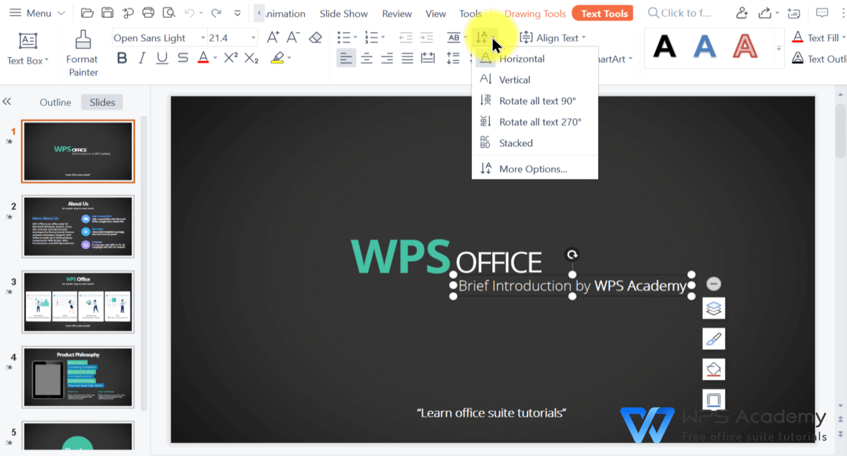Switch to the Review tab
Image resolution: width=847 pixels, height=456 pixels.
[x=397, y=13]
